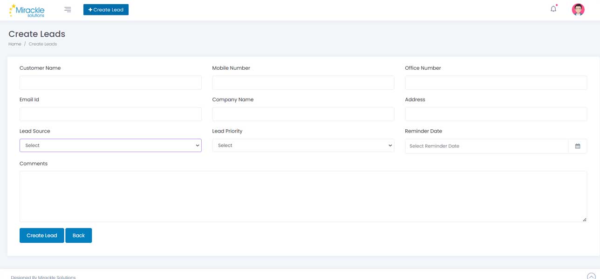Viewport: 600px width, 279px height.
Task: Click the Create Leads page heading
Action: pos(37,34)
